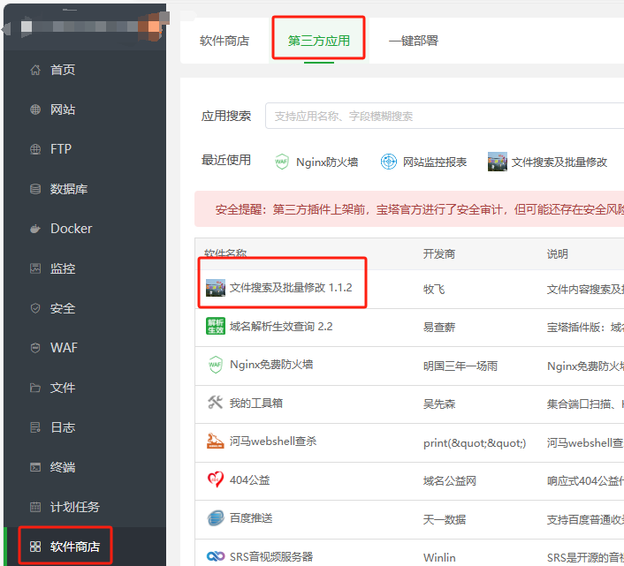The width and height of the screenshot is (624, 566).
Task: Select 软件商店 in the sidebar
Action: (75, 547)
